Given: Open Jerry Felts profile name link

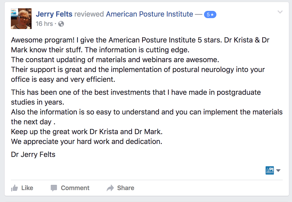Looking at the screenshot, I should click(54, 14).
